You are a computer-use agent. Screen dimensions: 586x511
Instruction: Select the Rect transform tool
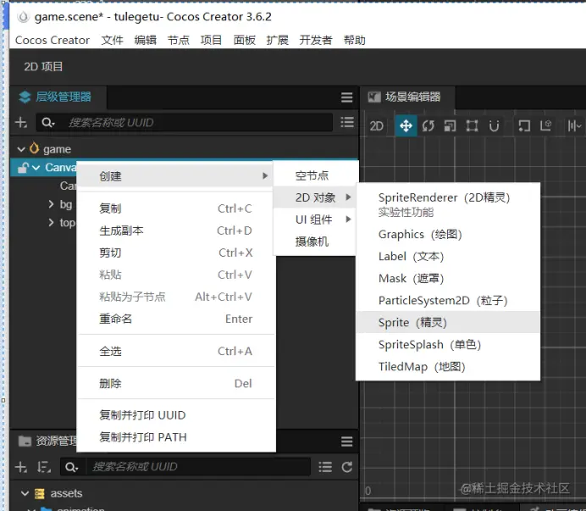[x=472, y=125]
